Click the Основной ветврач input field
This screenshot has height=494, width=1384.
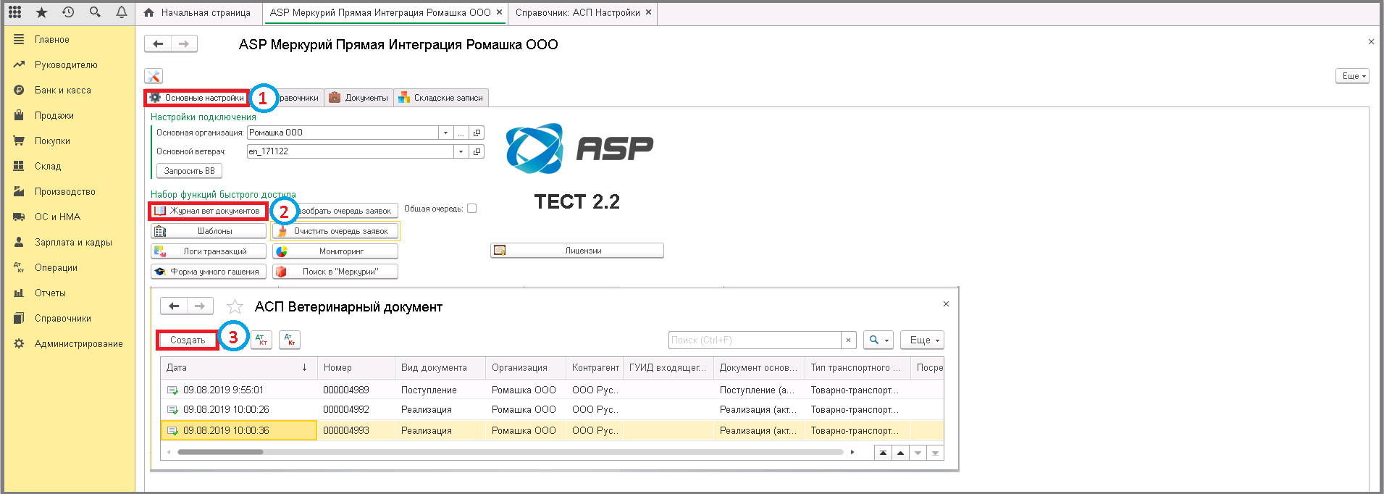pos(351,151)
